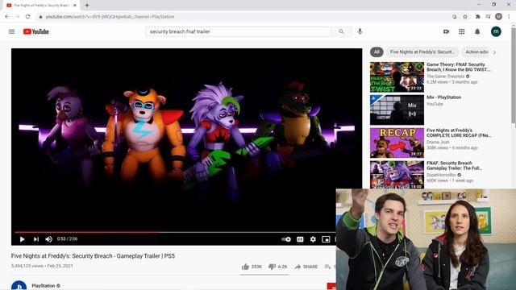This screenshot has height=290, width=516.
Task: Select the Five Nights at Freddy's: Securit... chip
Action: [422, 52]
